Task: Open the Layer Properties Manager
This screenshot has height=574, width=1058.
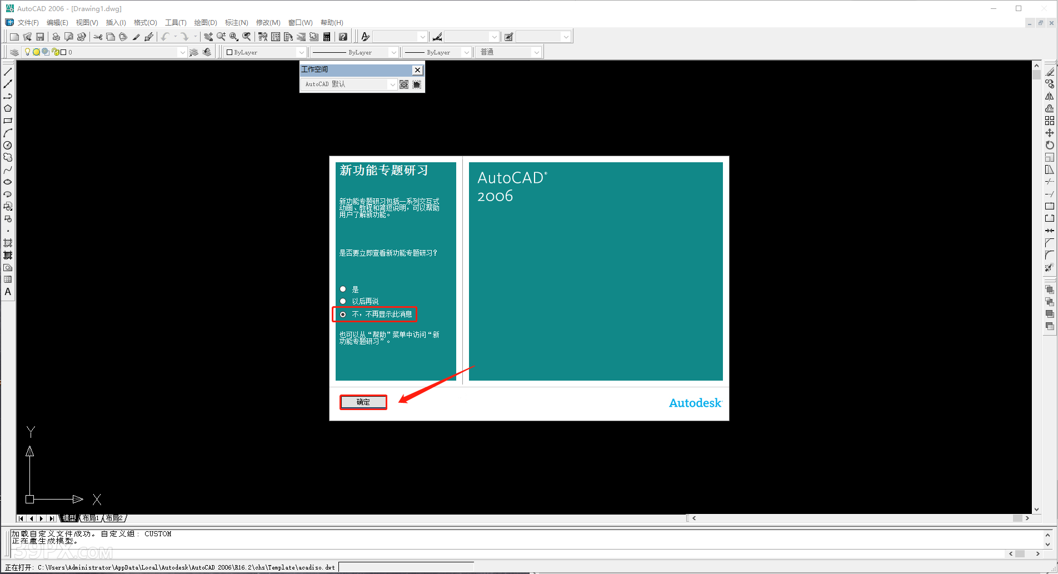Action: pyautogui.click(x=13, y=52)
